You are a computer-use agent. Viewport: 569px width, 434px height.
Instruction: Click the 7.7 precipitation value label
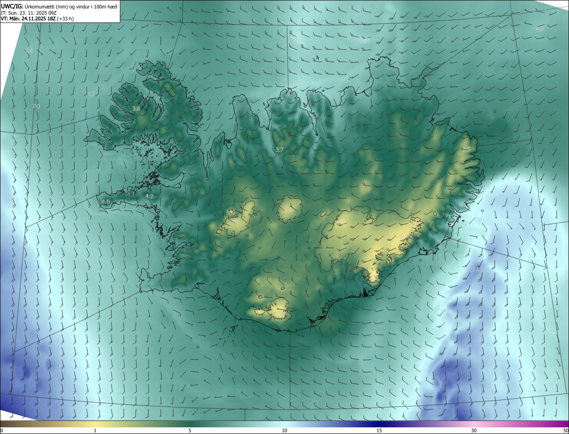point(91,94)
